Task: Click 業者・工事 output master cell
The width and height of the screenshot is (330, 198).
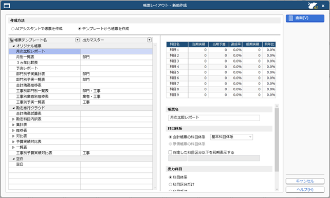Action: [116, 96]
